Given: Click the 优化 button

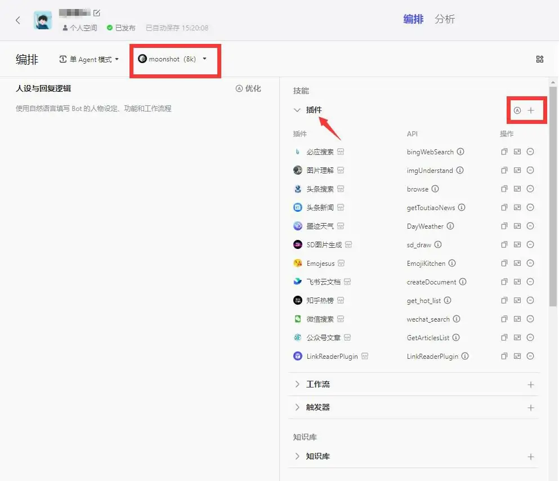Looking at the screenshot, I should coord(248,88).
